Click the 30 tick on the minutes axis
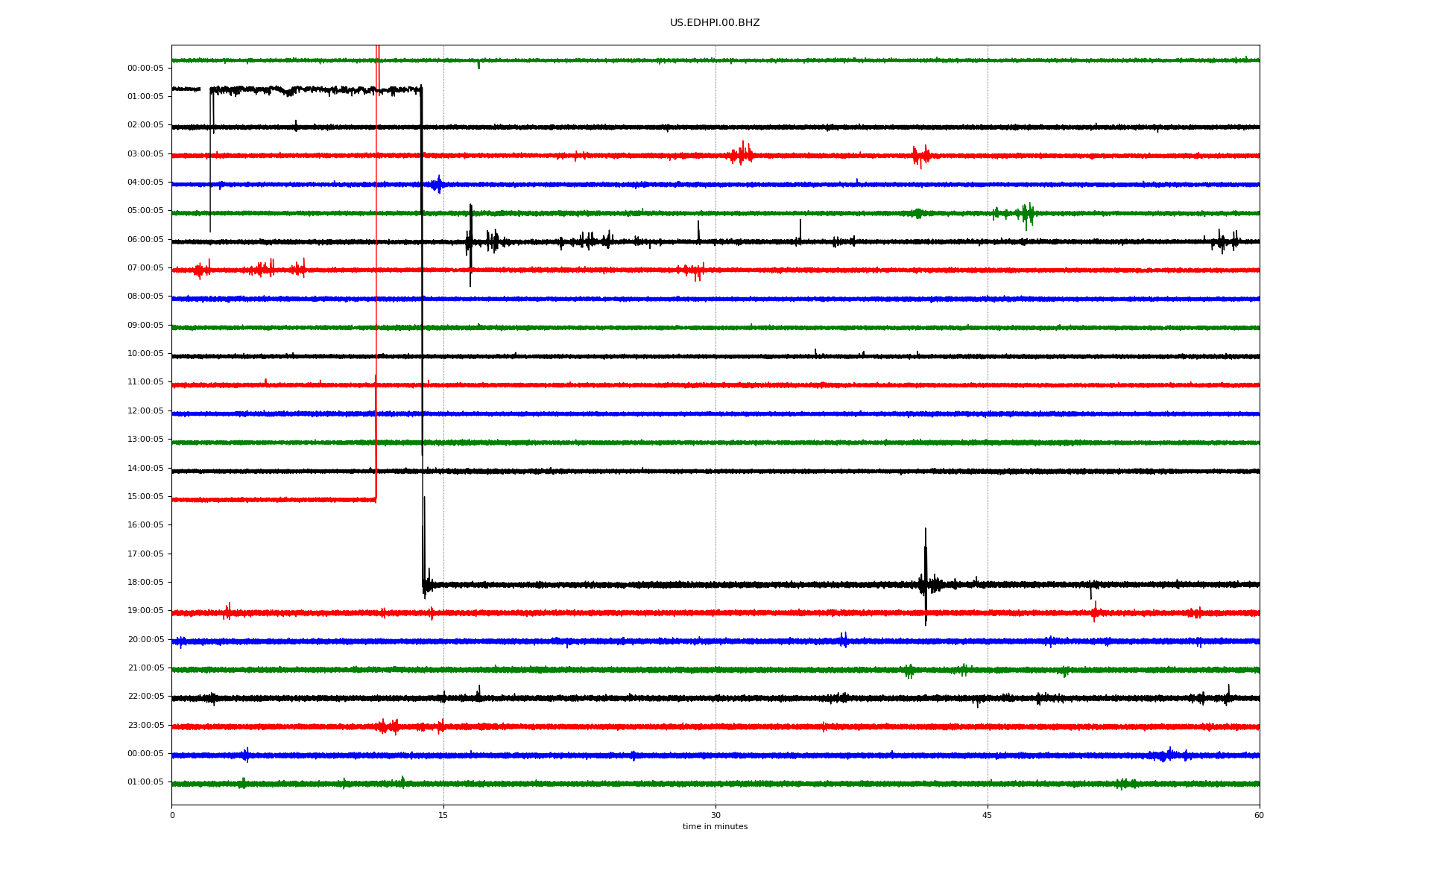The width and height of the screenshot is (1431, 894). click(x=715, y=815)
